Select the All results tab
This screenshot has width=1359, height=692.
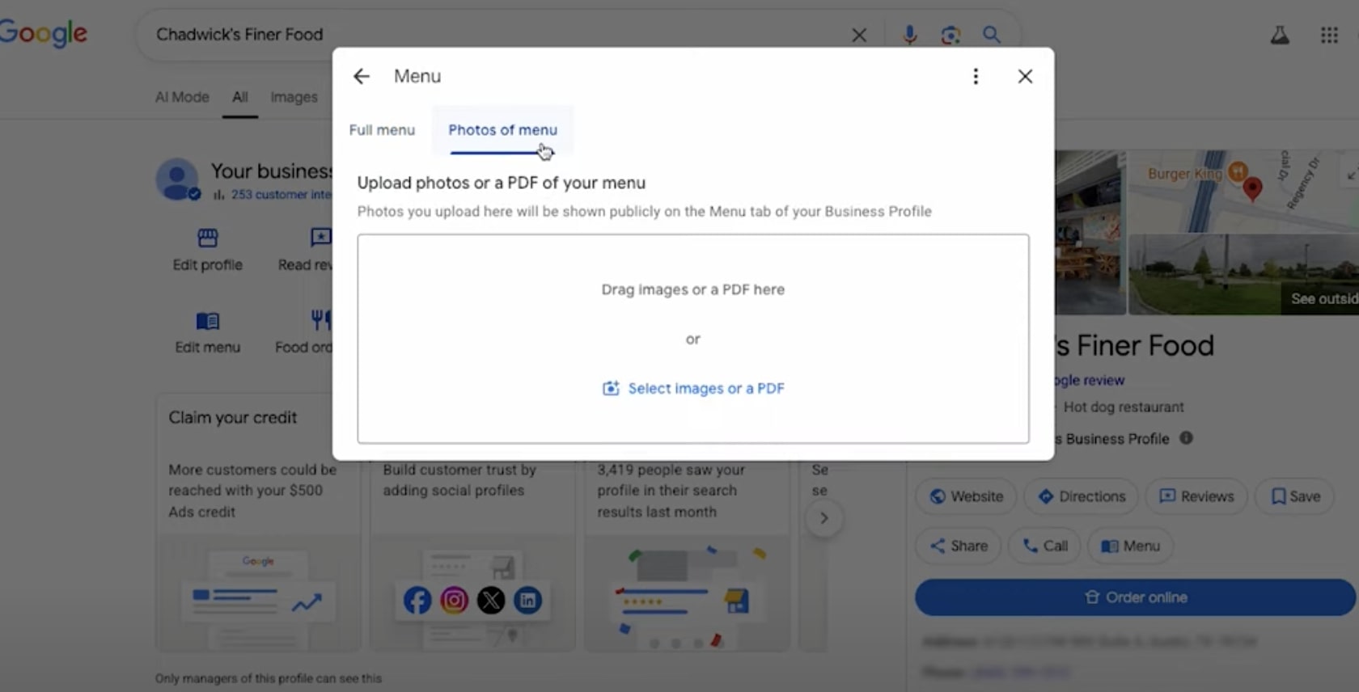click(240, 97)
